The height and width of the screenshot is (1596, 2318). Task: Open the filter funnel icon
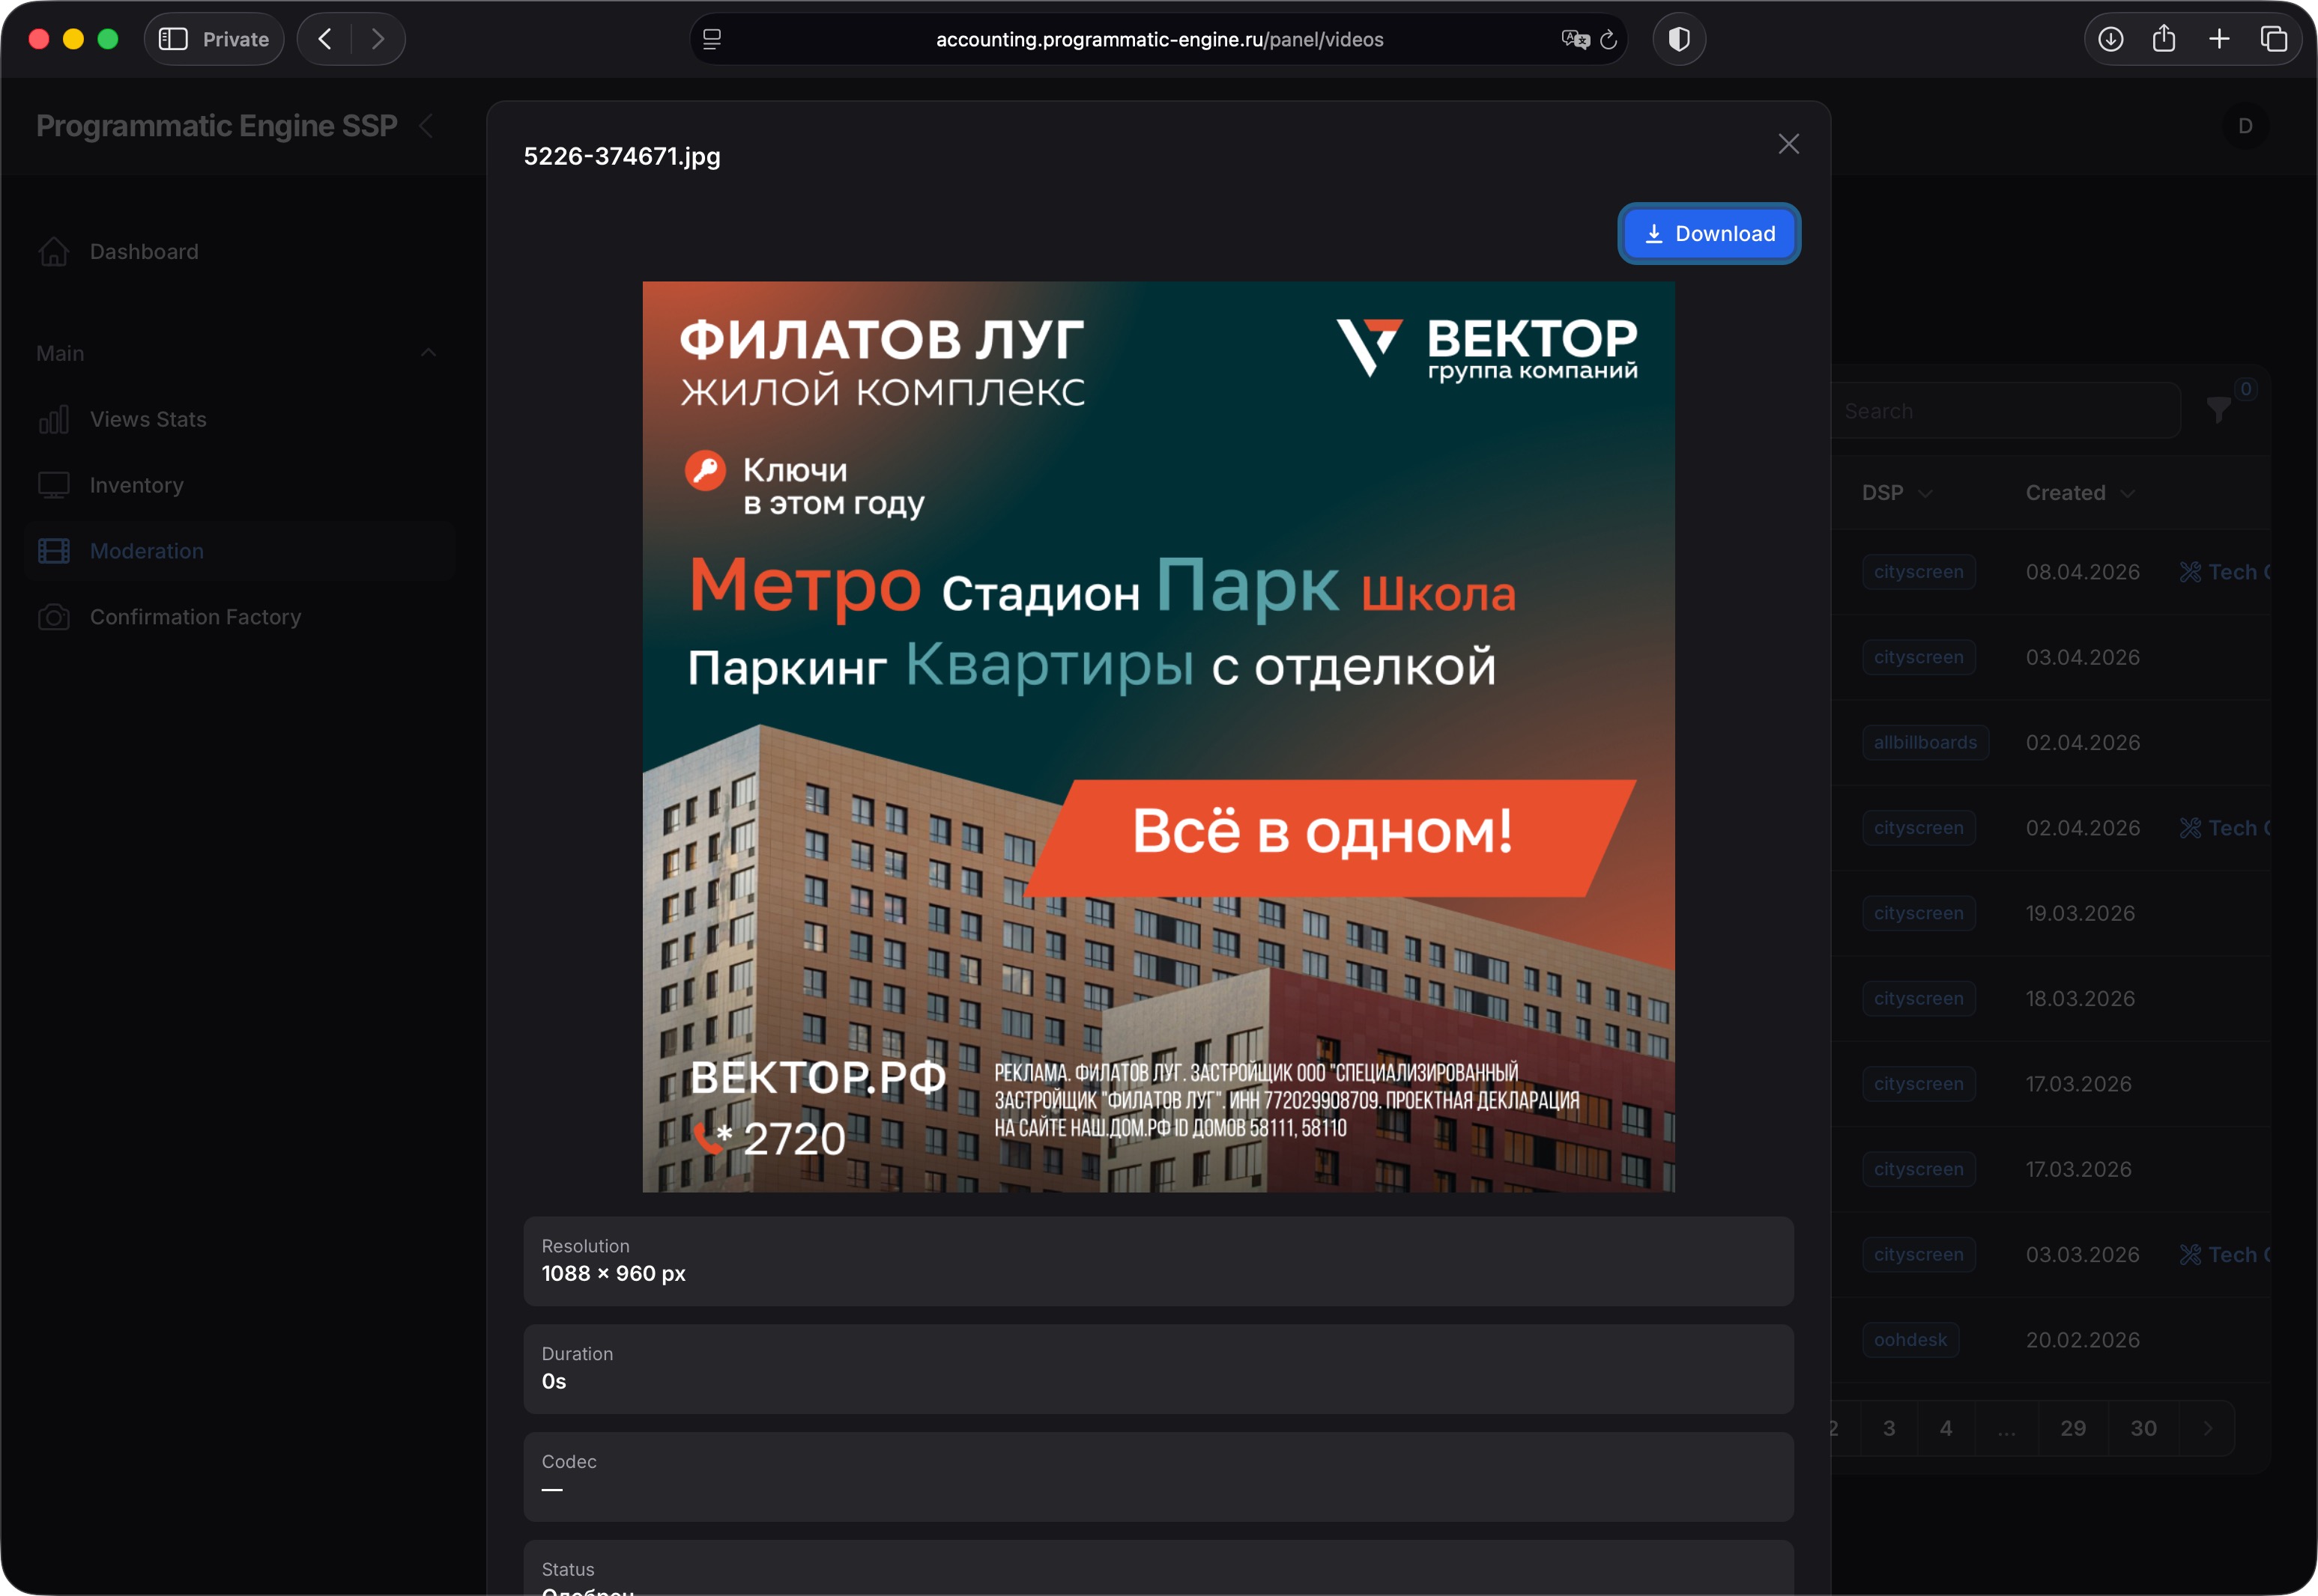click(2218, 410)
